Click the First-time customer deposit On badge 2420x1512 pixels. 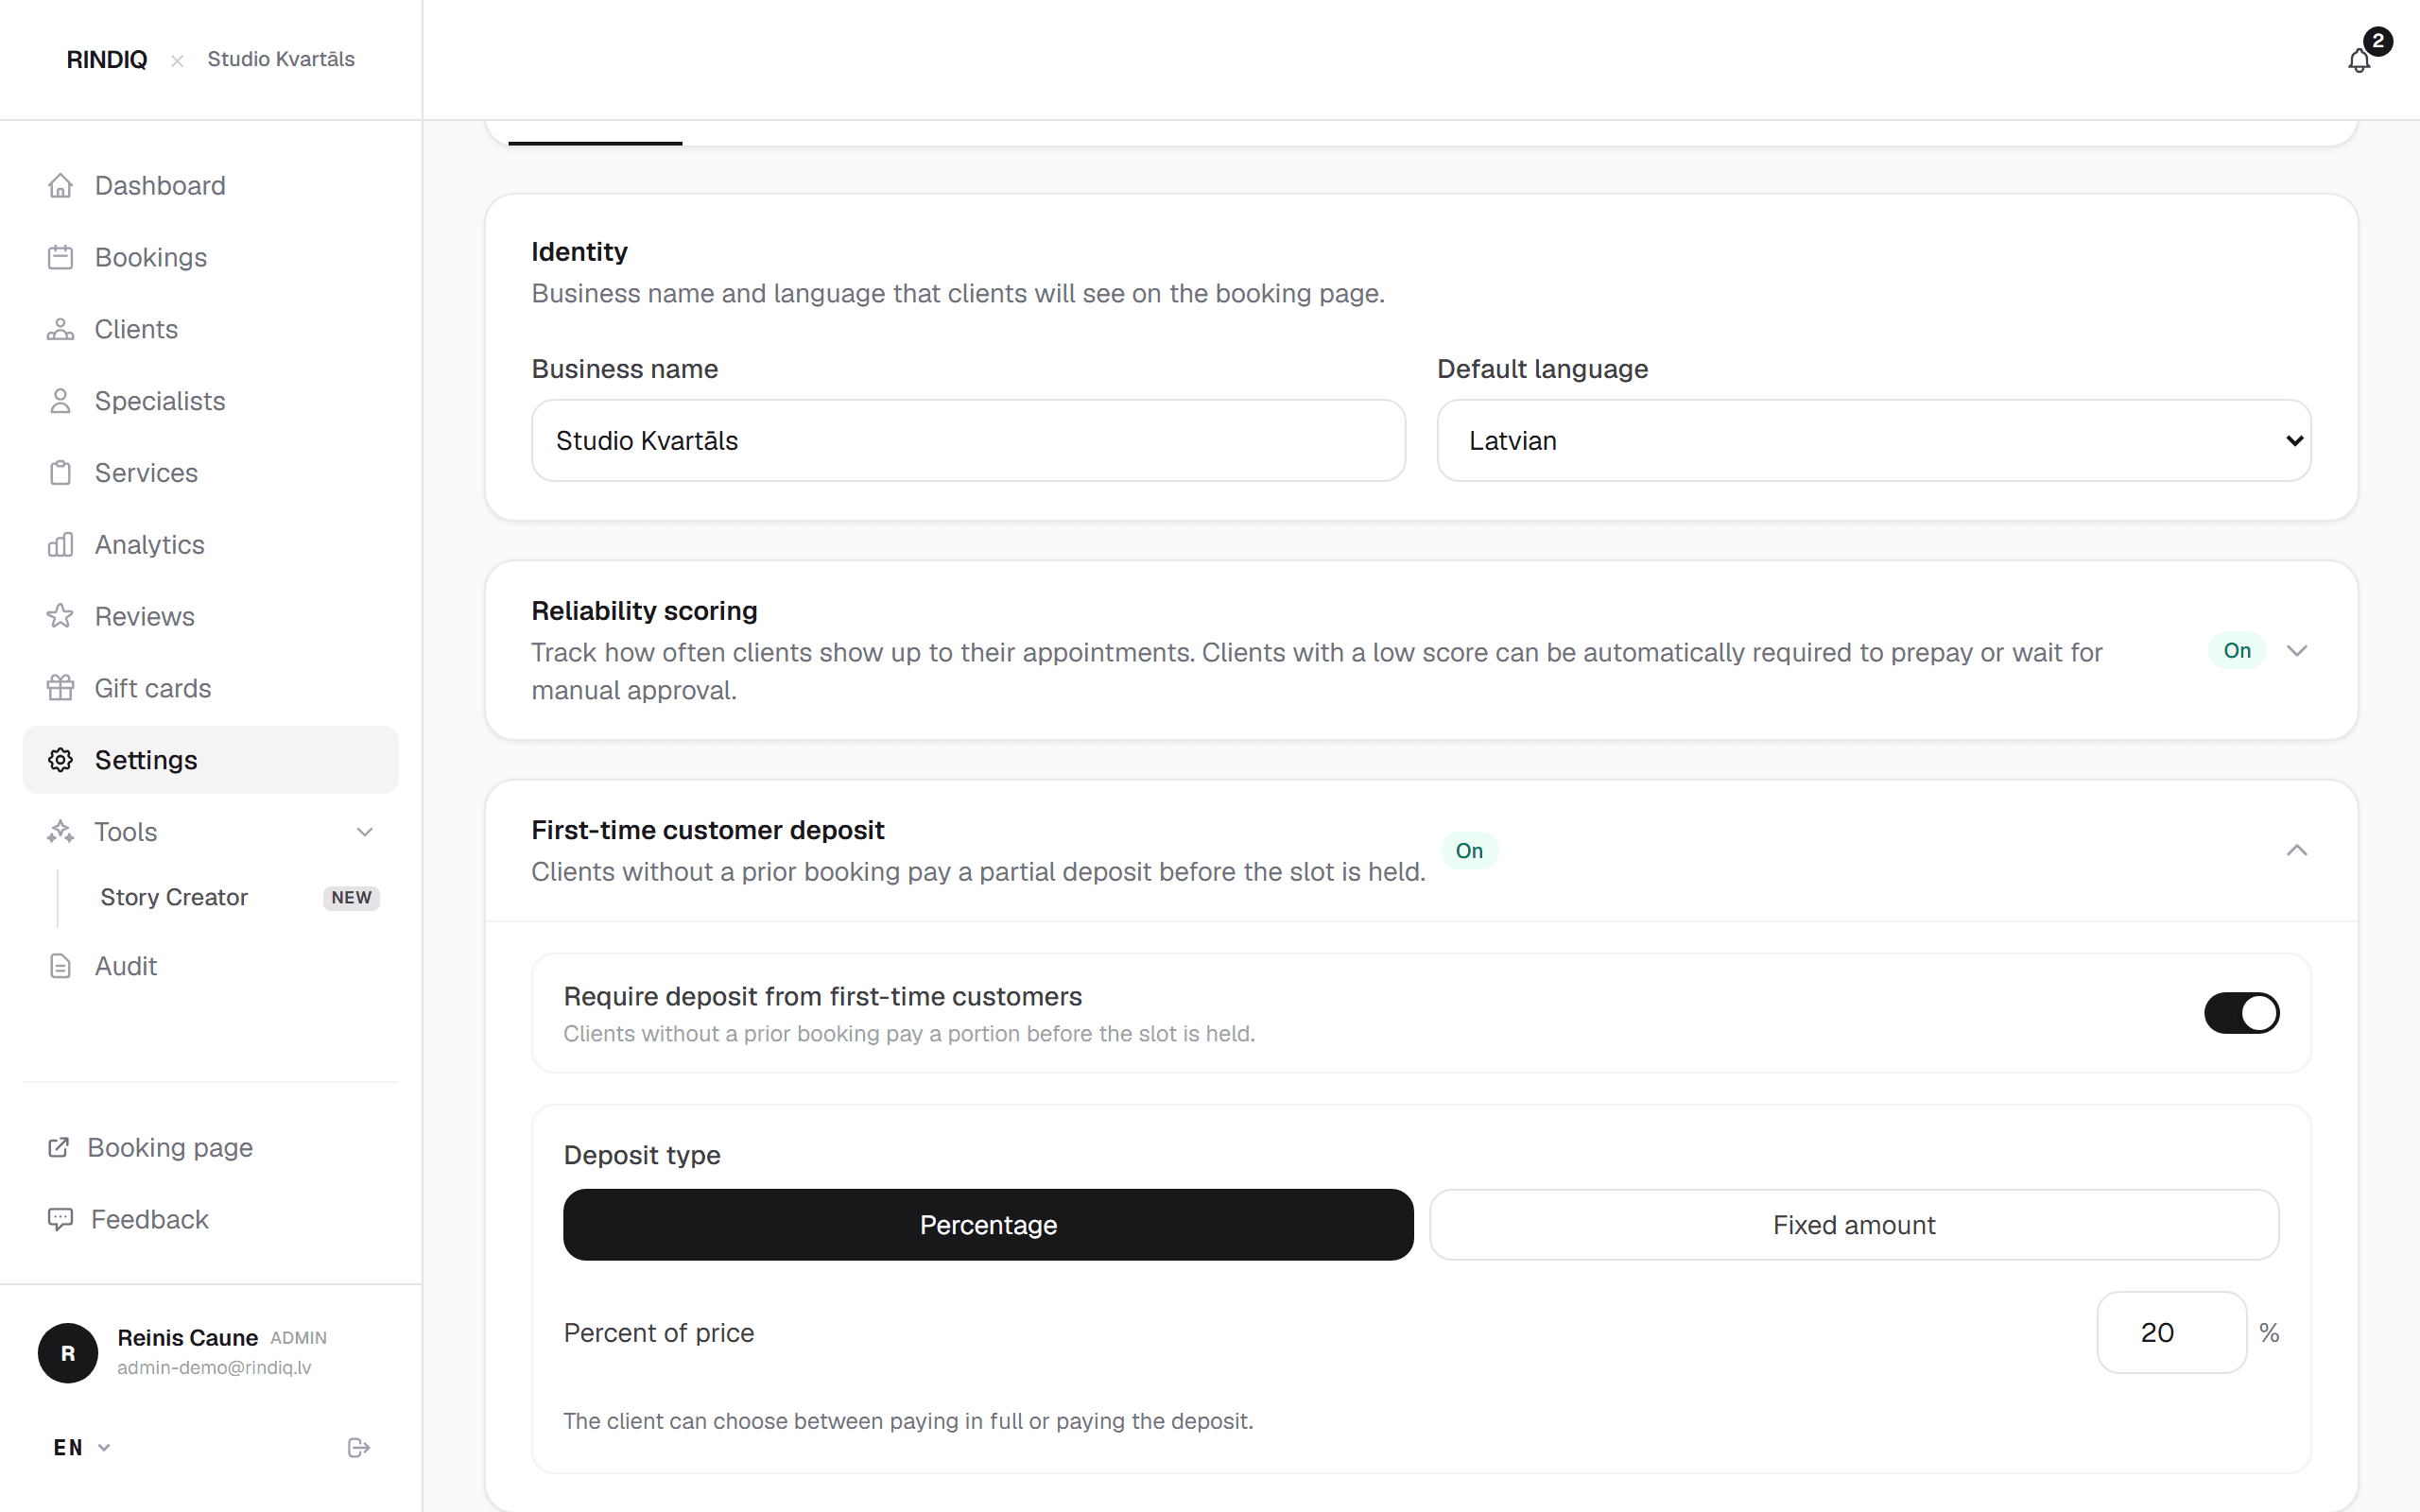[x=1469, y=851]
